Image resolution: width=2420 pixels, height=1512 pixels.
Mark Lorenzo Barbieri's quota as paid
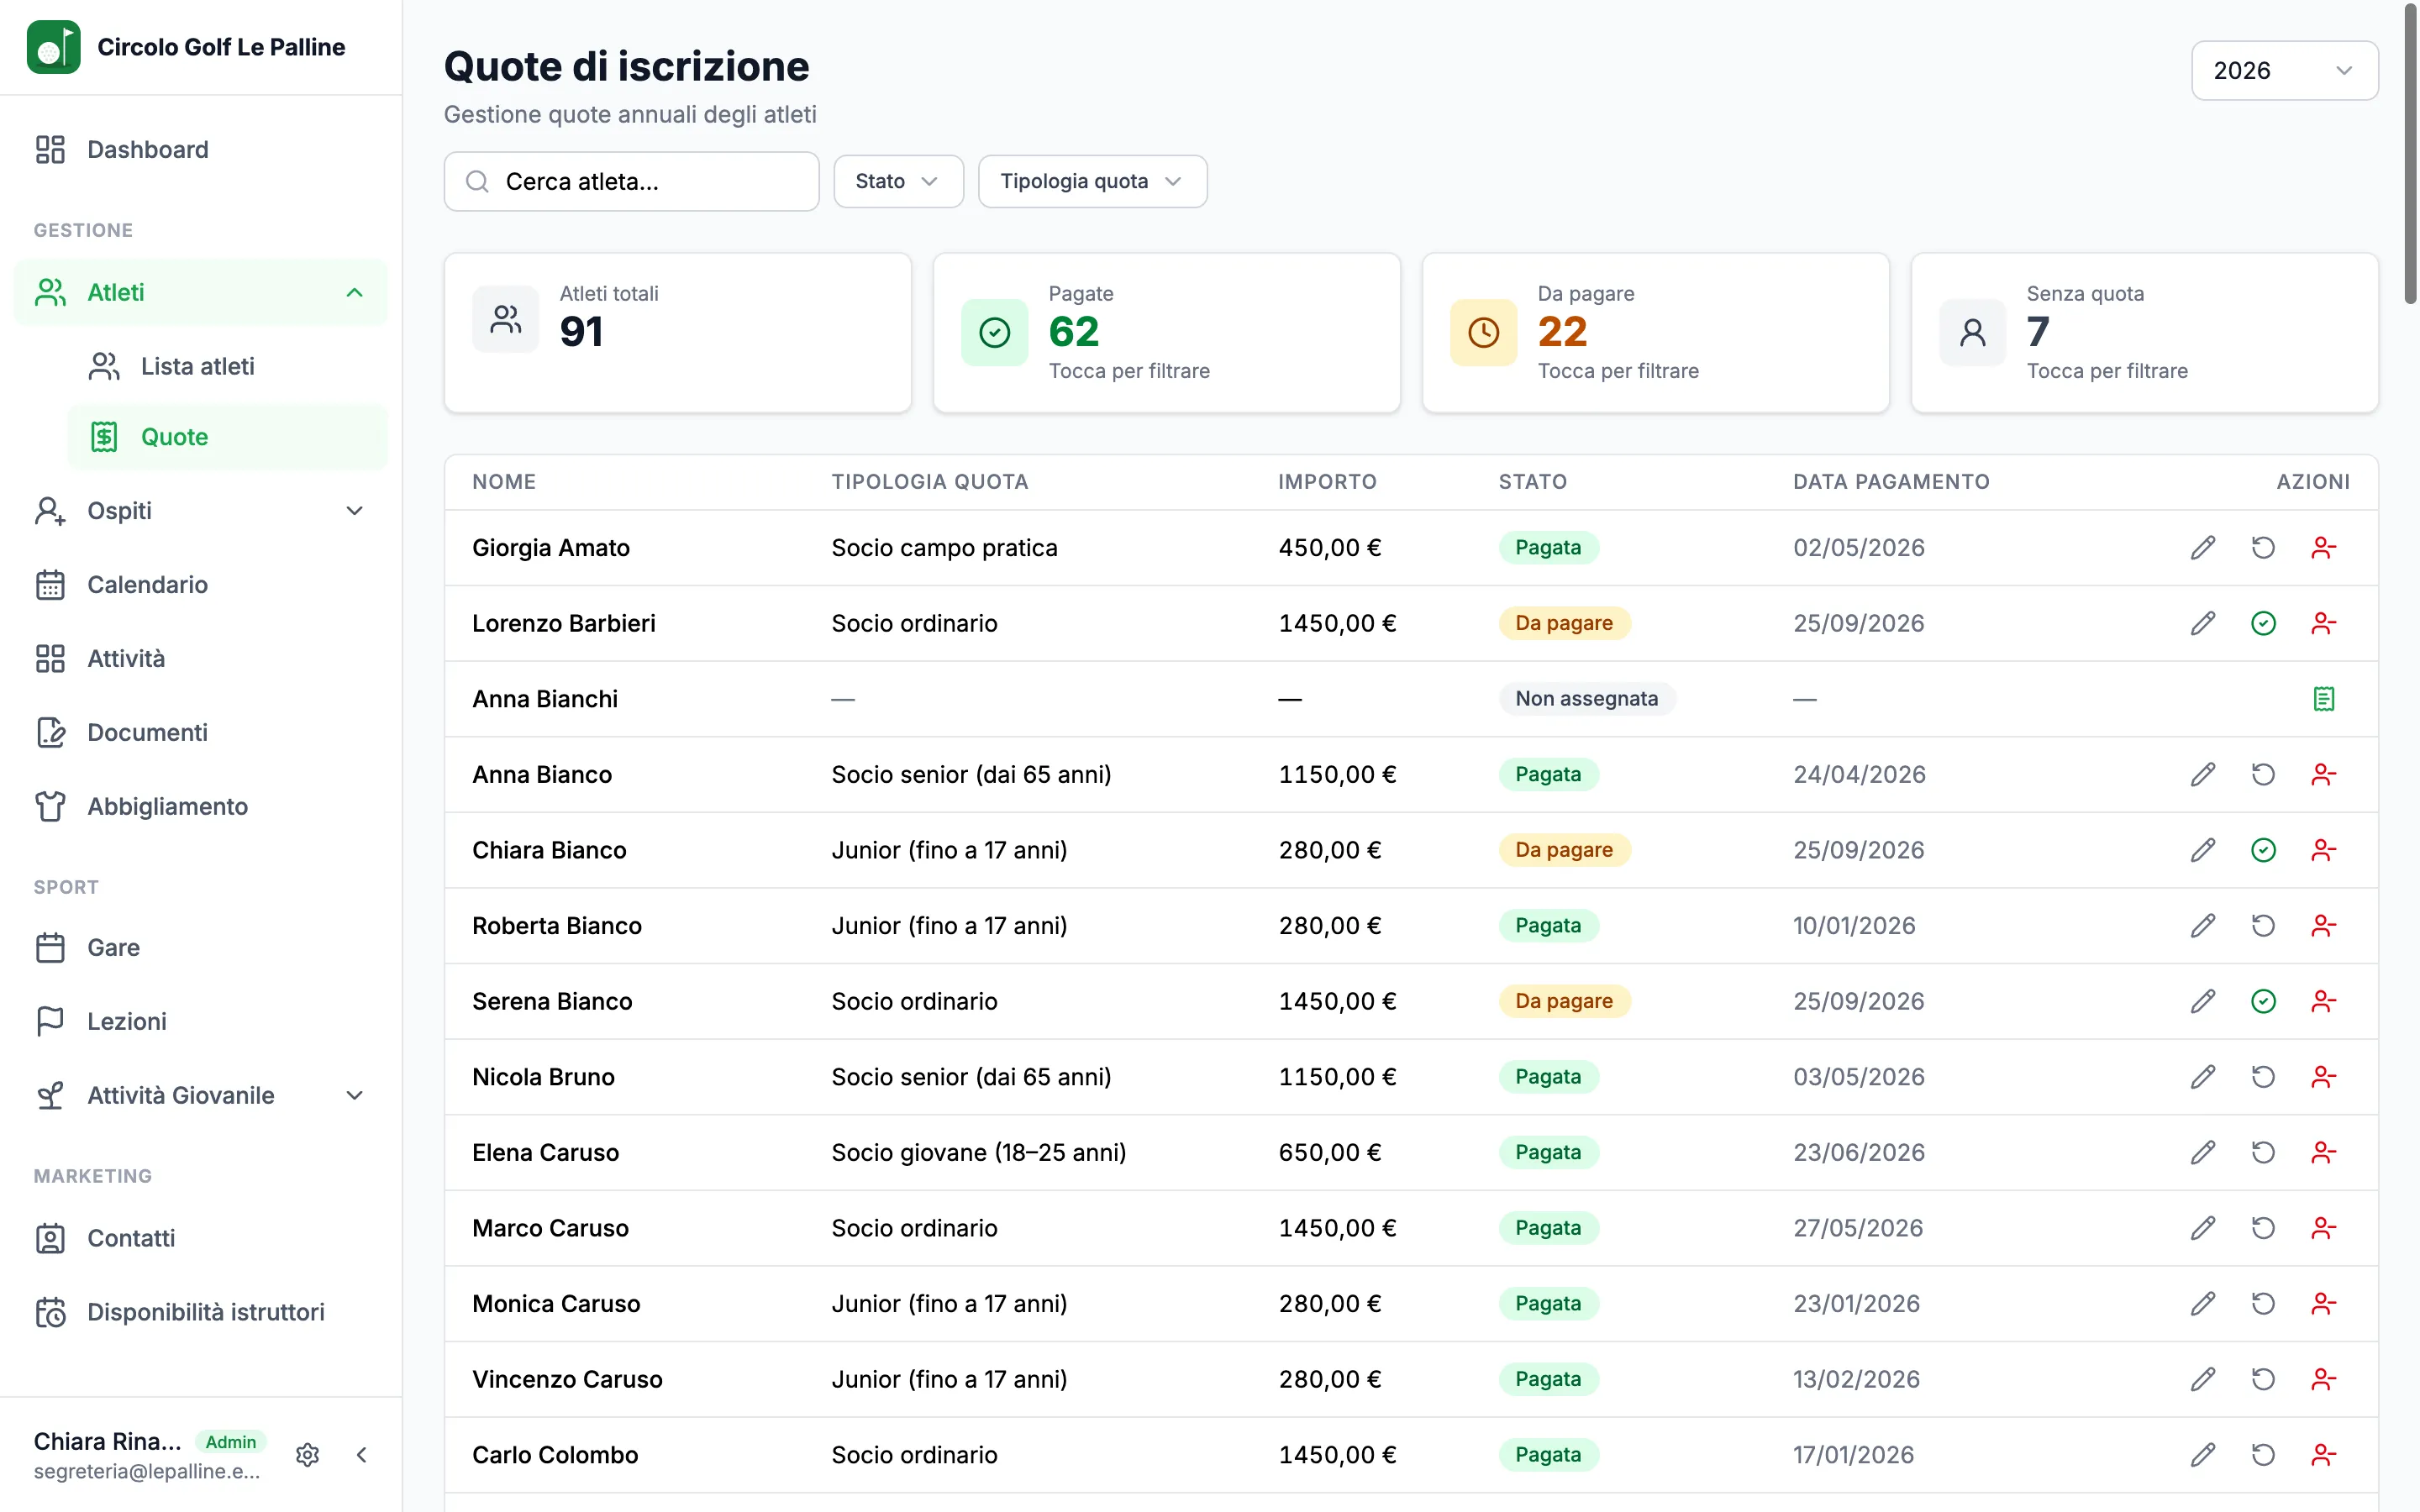pos(2263,624)
